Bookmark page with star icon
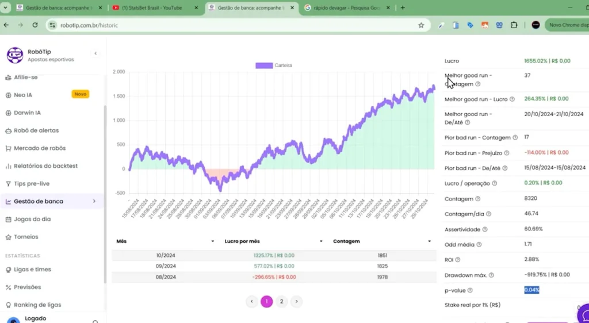 tap(421, 25)
